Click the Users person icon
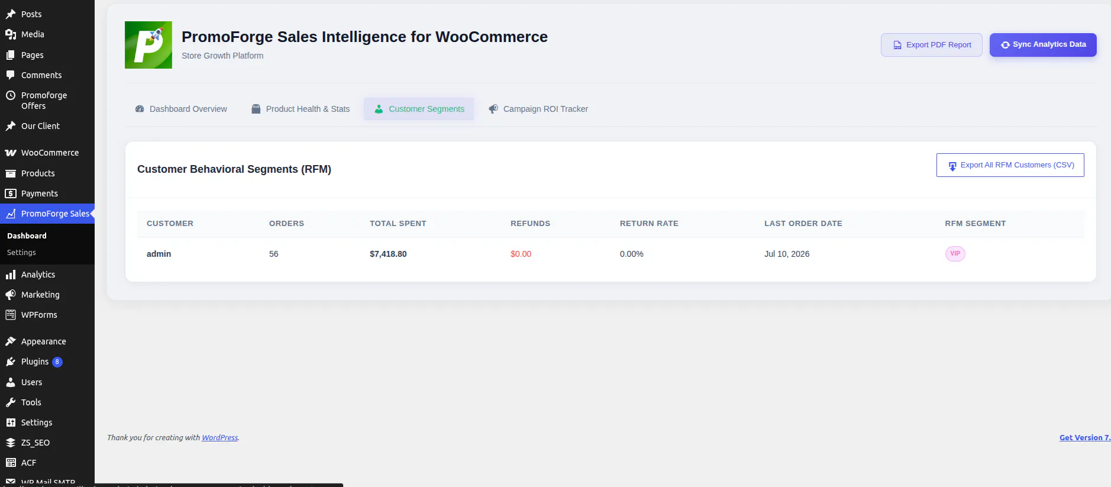 point(11,382)
